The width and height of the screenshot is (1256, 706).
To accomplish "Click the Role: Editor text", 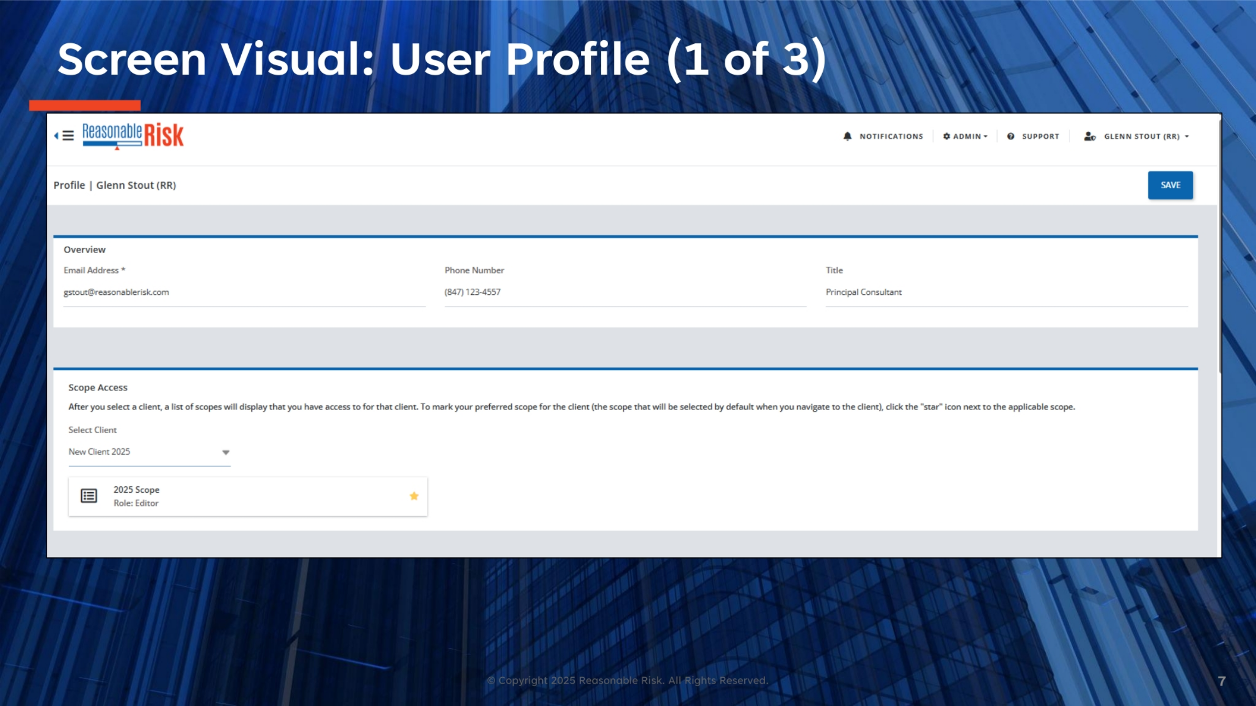I will (x=136, y=503).
